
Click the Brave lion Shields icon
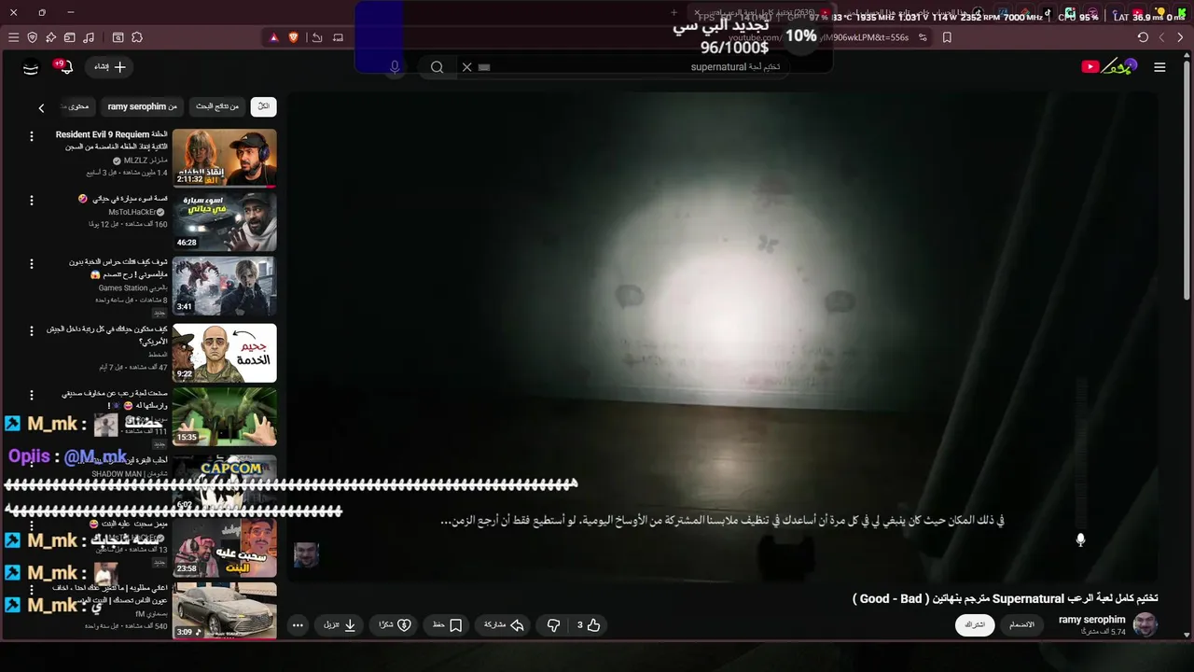tap(294, 37)
